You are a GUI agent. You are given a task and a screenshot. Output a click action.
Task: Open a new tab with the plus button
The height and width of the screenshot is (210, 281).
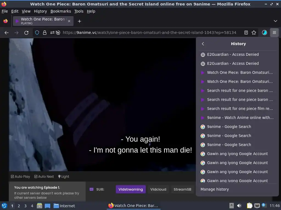(79, 21)
